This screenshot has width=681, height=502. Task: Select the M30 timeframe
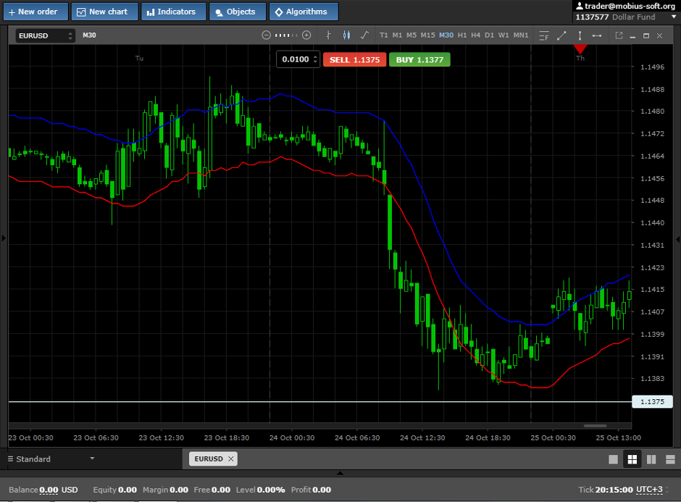pos(446,35)
